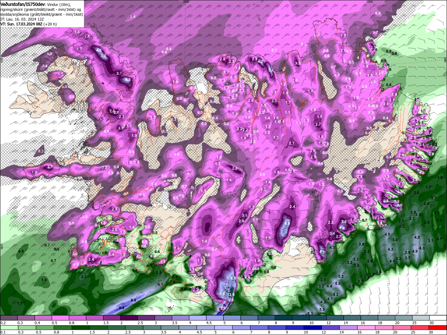Image resolution: width=447 pixels, height=335 pixels.
Task: Click the 0.2 label on the snow scale
Action: pyautogui.click(x=3, y=323)
